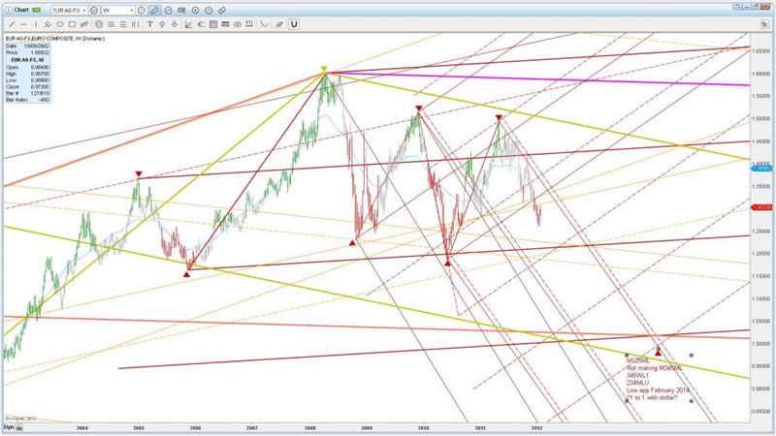Select the thick bar range tool
This screenshot has height=436, width=776.
[x=225, y=24]
